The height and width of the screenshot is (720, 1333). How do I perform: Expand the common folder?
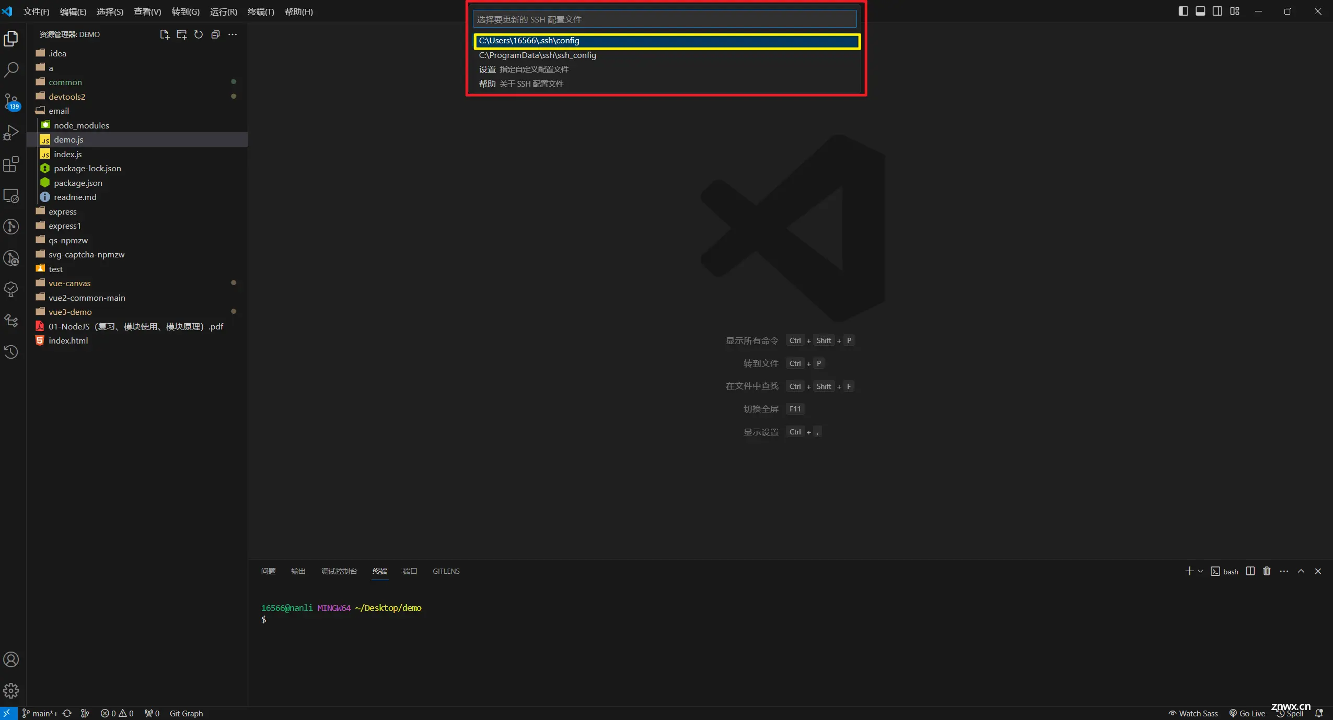click(137, 82)
